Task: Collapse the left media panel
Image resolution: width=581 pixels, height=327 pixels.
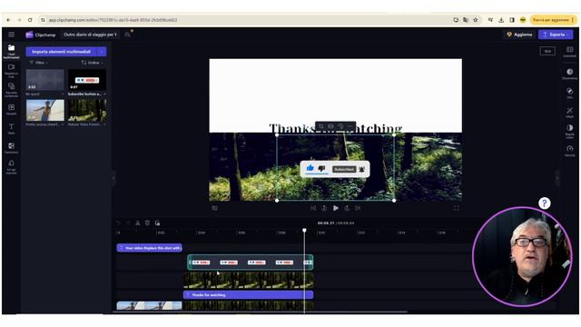Action: [x=113, y=178]
